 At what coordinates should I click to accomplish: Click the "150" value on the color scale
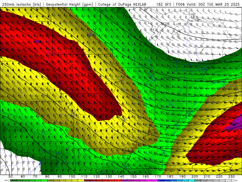(x=133, y=177)
